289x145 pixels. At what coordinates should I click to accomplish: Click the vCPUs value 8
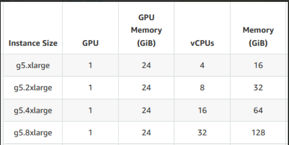pos(202,88)
